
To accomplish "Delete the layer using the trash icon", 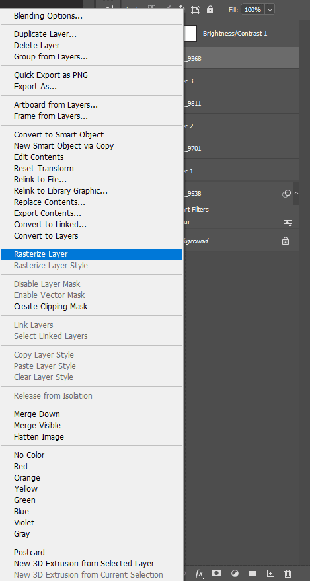I will [x=288, y=573].
